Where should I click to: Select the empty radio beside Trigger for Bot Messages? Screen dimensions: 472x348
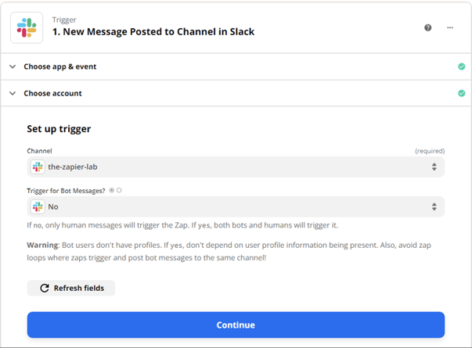click(x=119, y=190)
